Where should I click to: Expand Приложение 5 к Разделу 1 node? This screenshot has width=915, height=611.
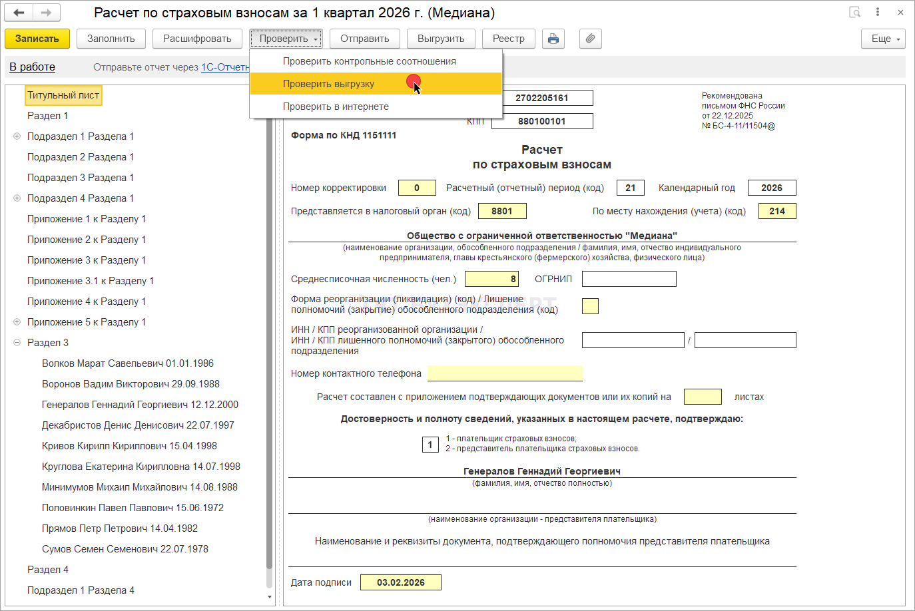pos(17,322)
